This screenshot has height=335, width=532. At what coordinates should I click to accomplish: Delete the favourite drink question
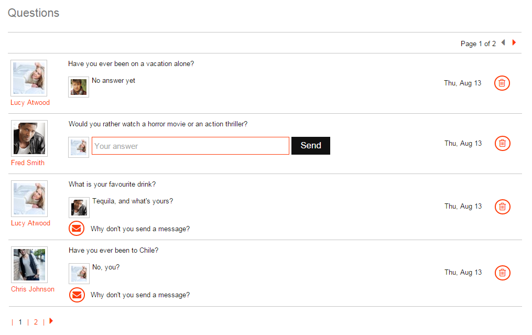[503, 207]
